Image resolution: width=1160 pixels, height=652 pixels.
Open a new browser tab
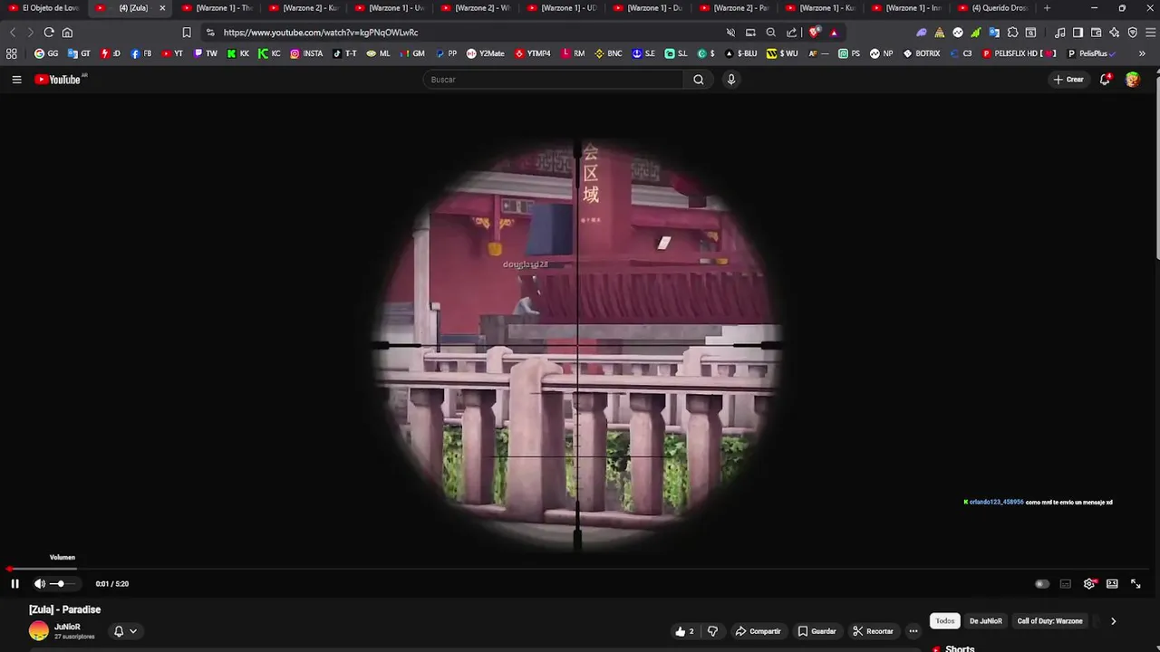[x=1048, y=8]
